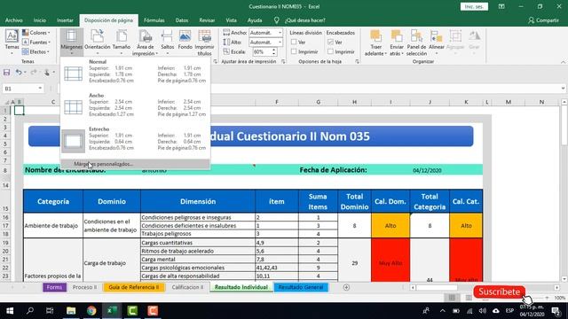Switch to the Inicio ribbon tab

[39, 20]
